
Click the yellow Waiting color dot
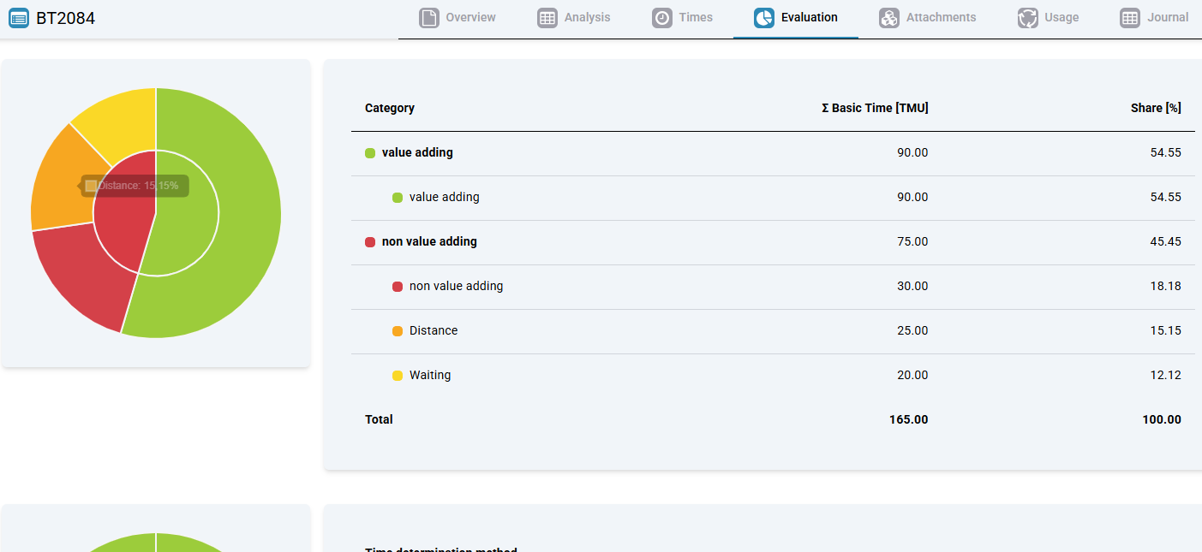point(398,376)
